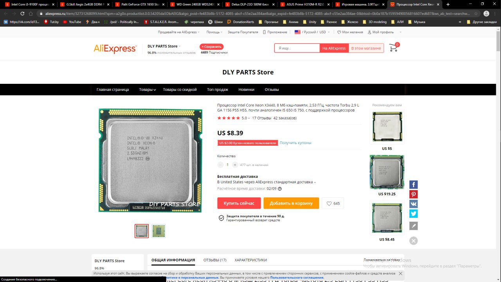The image size is (501, 282).
Task: Click the pencil edit icon in side share bar
Action: [x=414, y=226]
